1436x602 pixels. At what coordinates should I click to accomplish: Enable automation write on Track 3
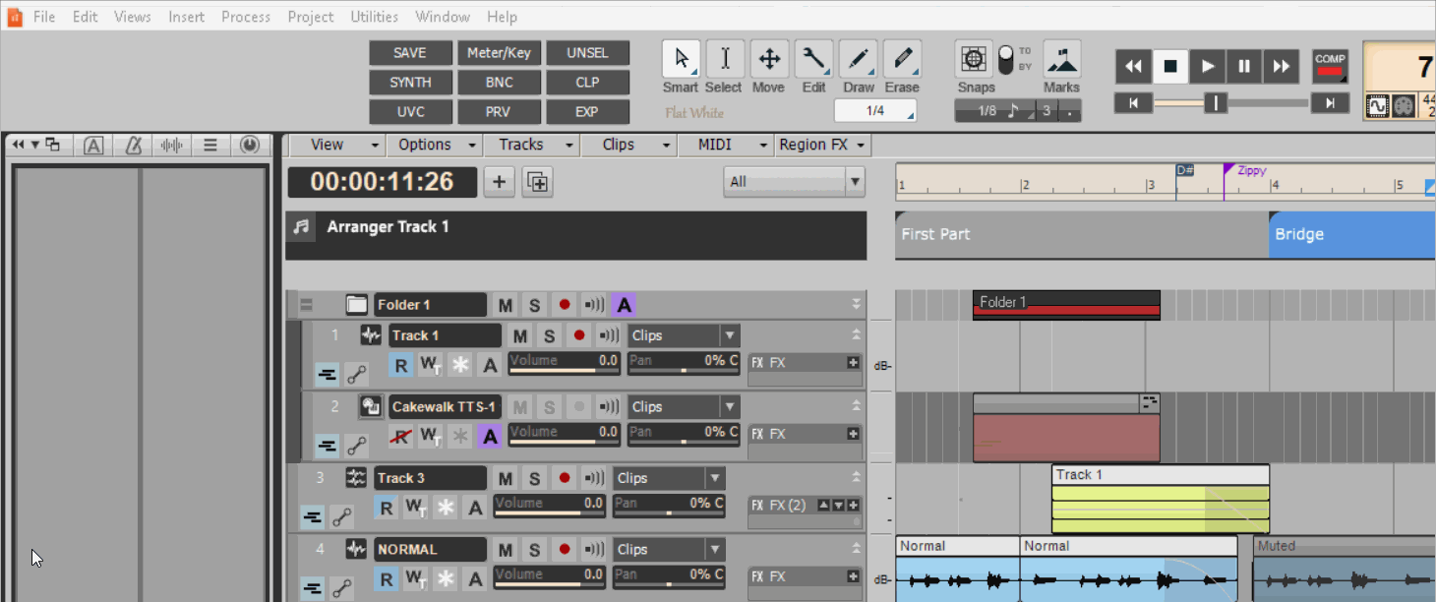pyautogui.click(x=416, y=509)
